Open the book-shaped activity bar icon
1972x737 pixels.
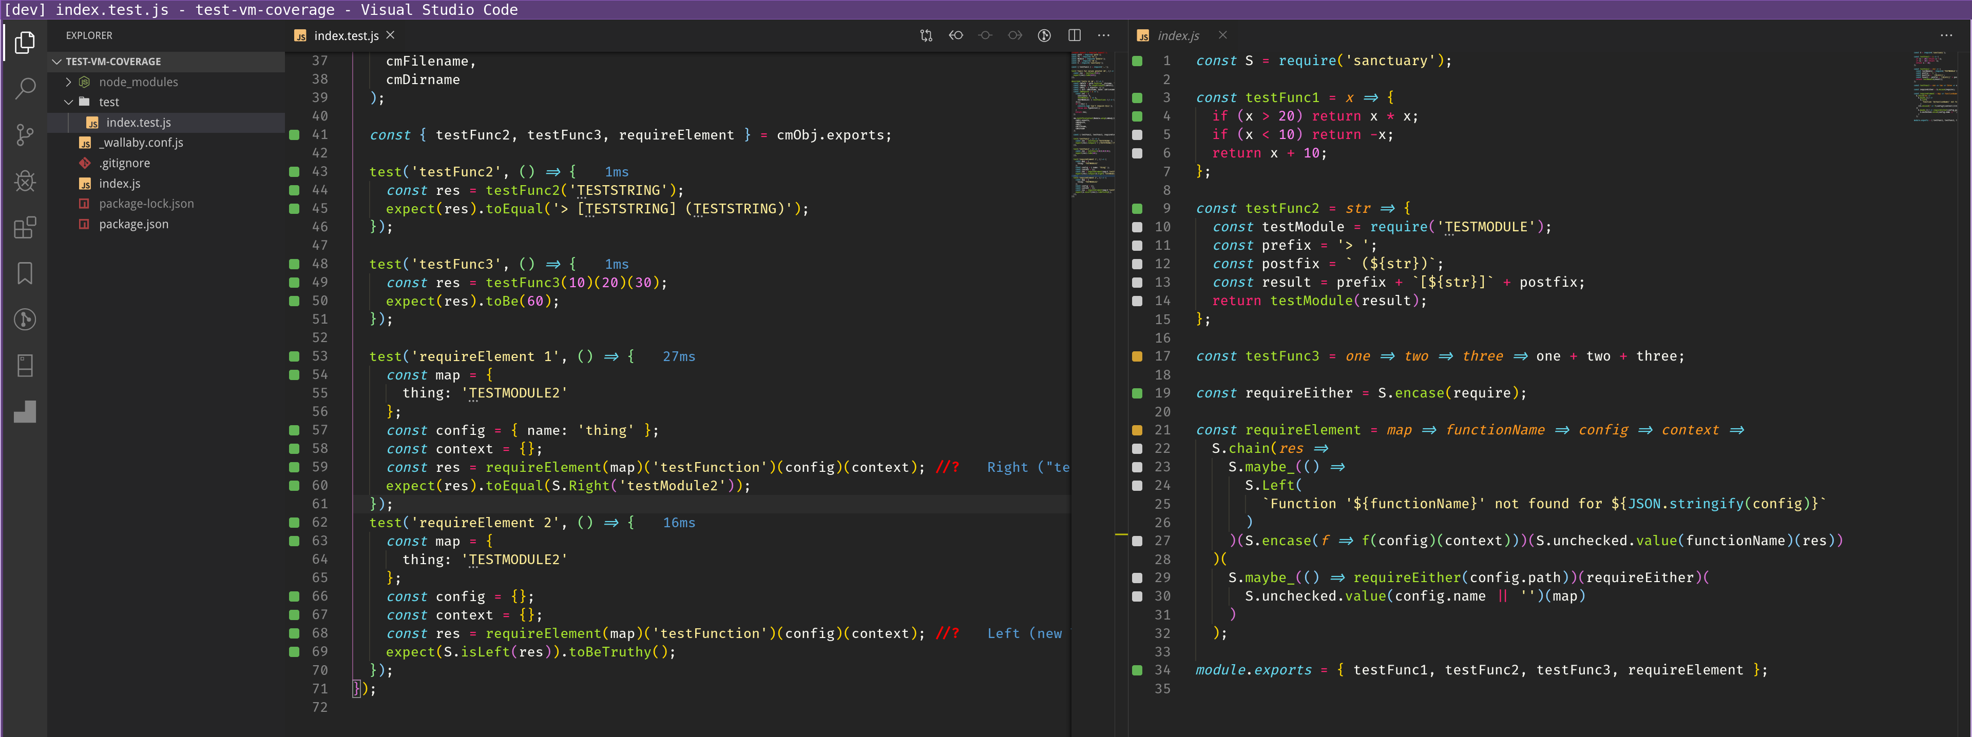click(25, 366)
